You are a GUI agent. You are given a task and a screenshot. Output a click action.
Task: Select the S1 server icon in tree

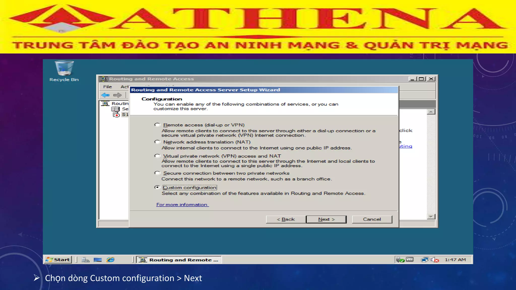(116, 115)
